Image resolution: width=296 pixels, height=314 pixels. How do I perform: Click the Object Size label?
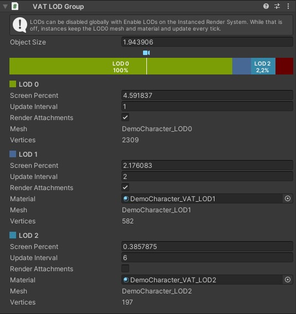pyautogui.click(x=28, y=42)
